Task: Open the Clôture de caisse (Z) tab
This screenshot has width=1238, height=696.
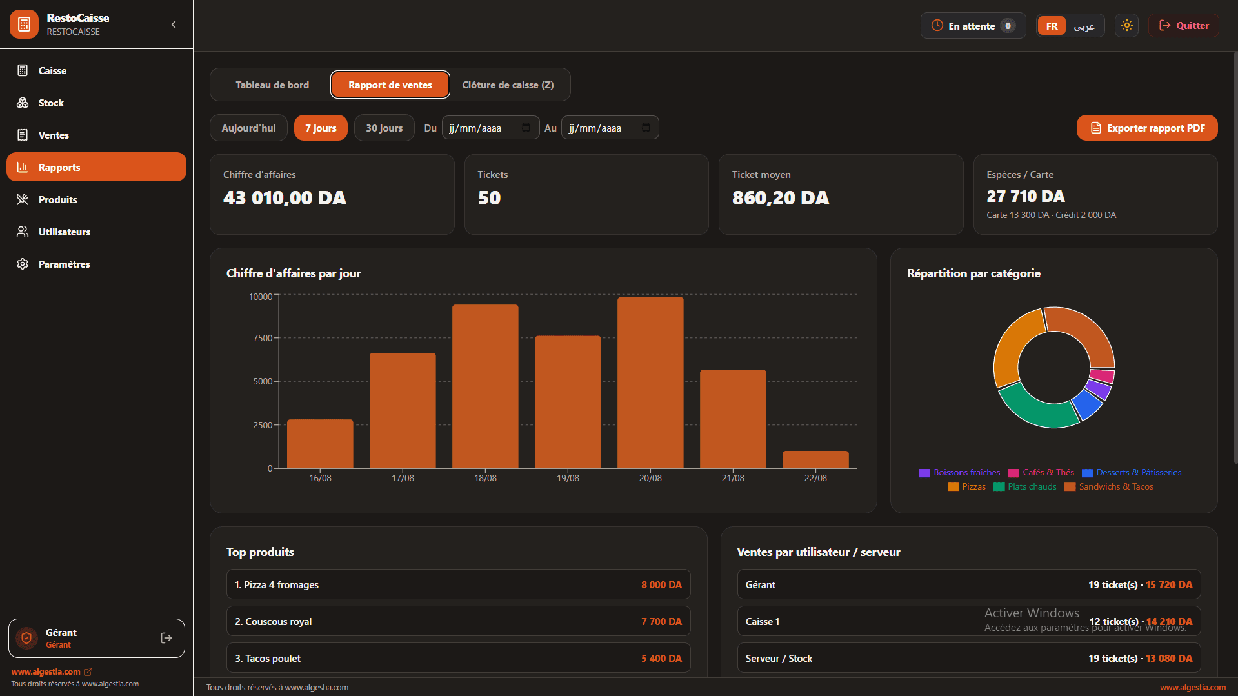Action: click(x=508, y=85)
